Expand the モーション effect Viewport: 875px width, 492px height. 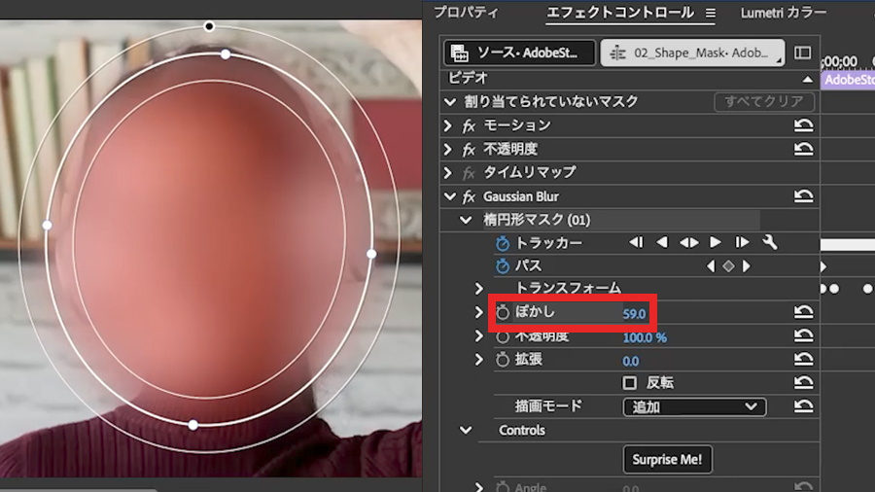(x=447, y=125)
